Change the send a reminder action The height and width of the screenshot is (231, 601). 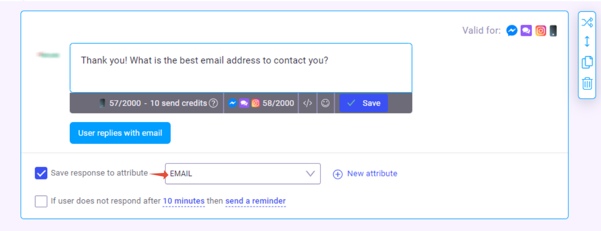255,201
